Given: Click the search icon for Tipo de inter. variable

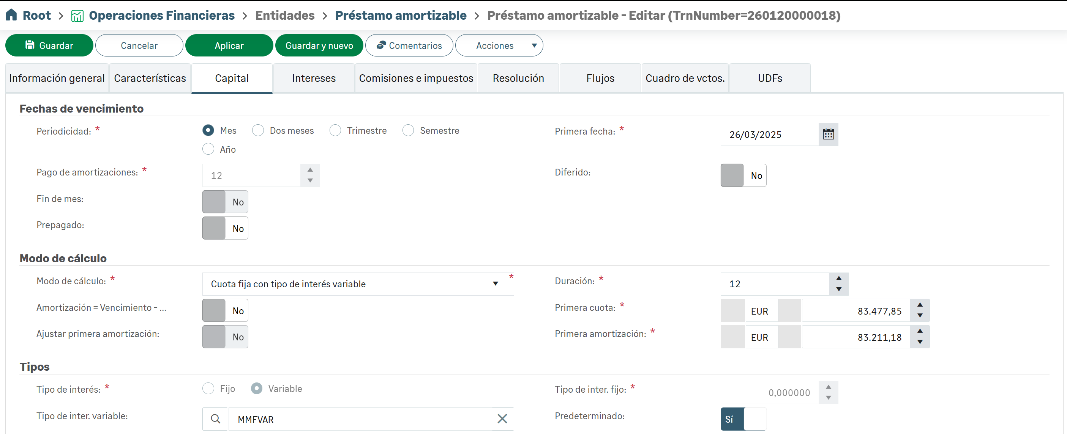Looking at the screenshot, I should point(215,419).
